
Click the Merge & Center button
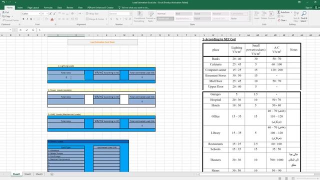pyautogui.click(x=95, y=19)
